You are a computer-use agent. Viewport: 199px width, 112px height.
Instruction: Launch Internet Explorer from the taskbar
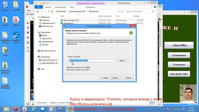34,109
